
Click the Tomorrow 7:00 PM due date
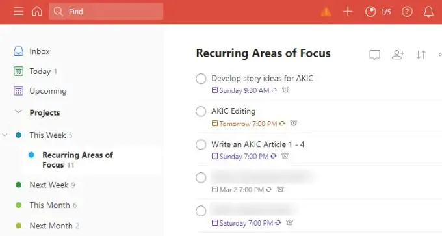[248, 124]
